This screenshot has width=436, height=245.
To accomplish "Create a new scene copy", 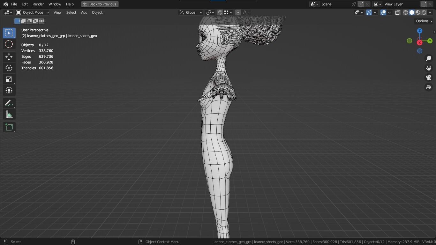I will (x=361, y=4).
